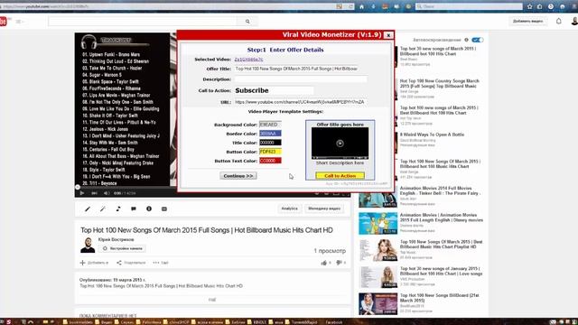Open channel settings button under uploader name
The height and width of the screenshot is (325, 578).
point(123,249)
